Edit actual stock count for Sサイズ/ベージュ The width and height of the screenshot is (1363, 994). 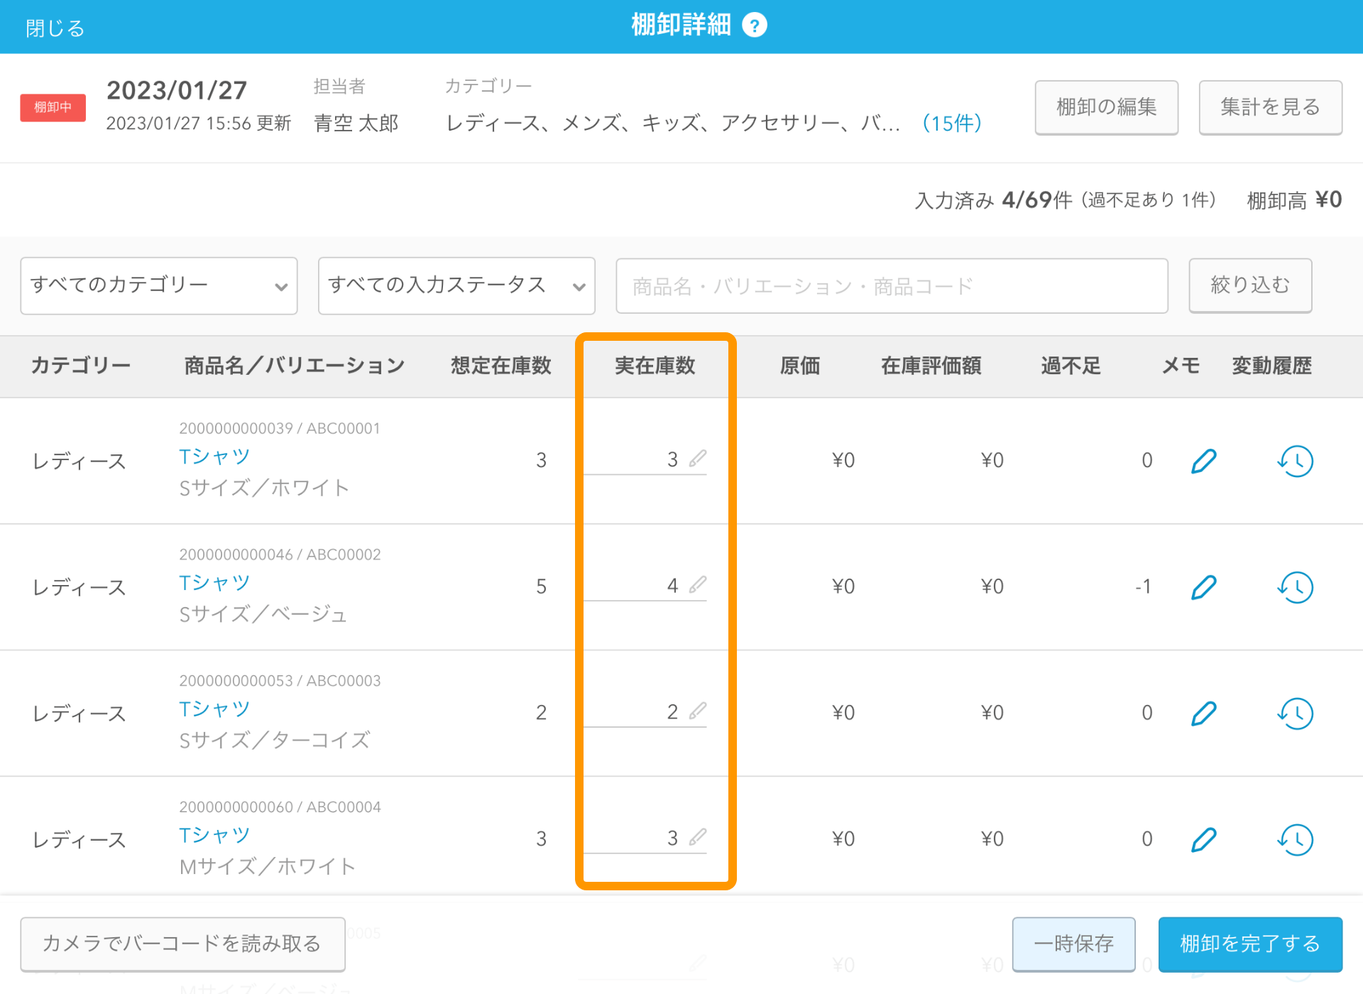(645, 586)
